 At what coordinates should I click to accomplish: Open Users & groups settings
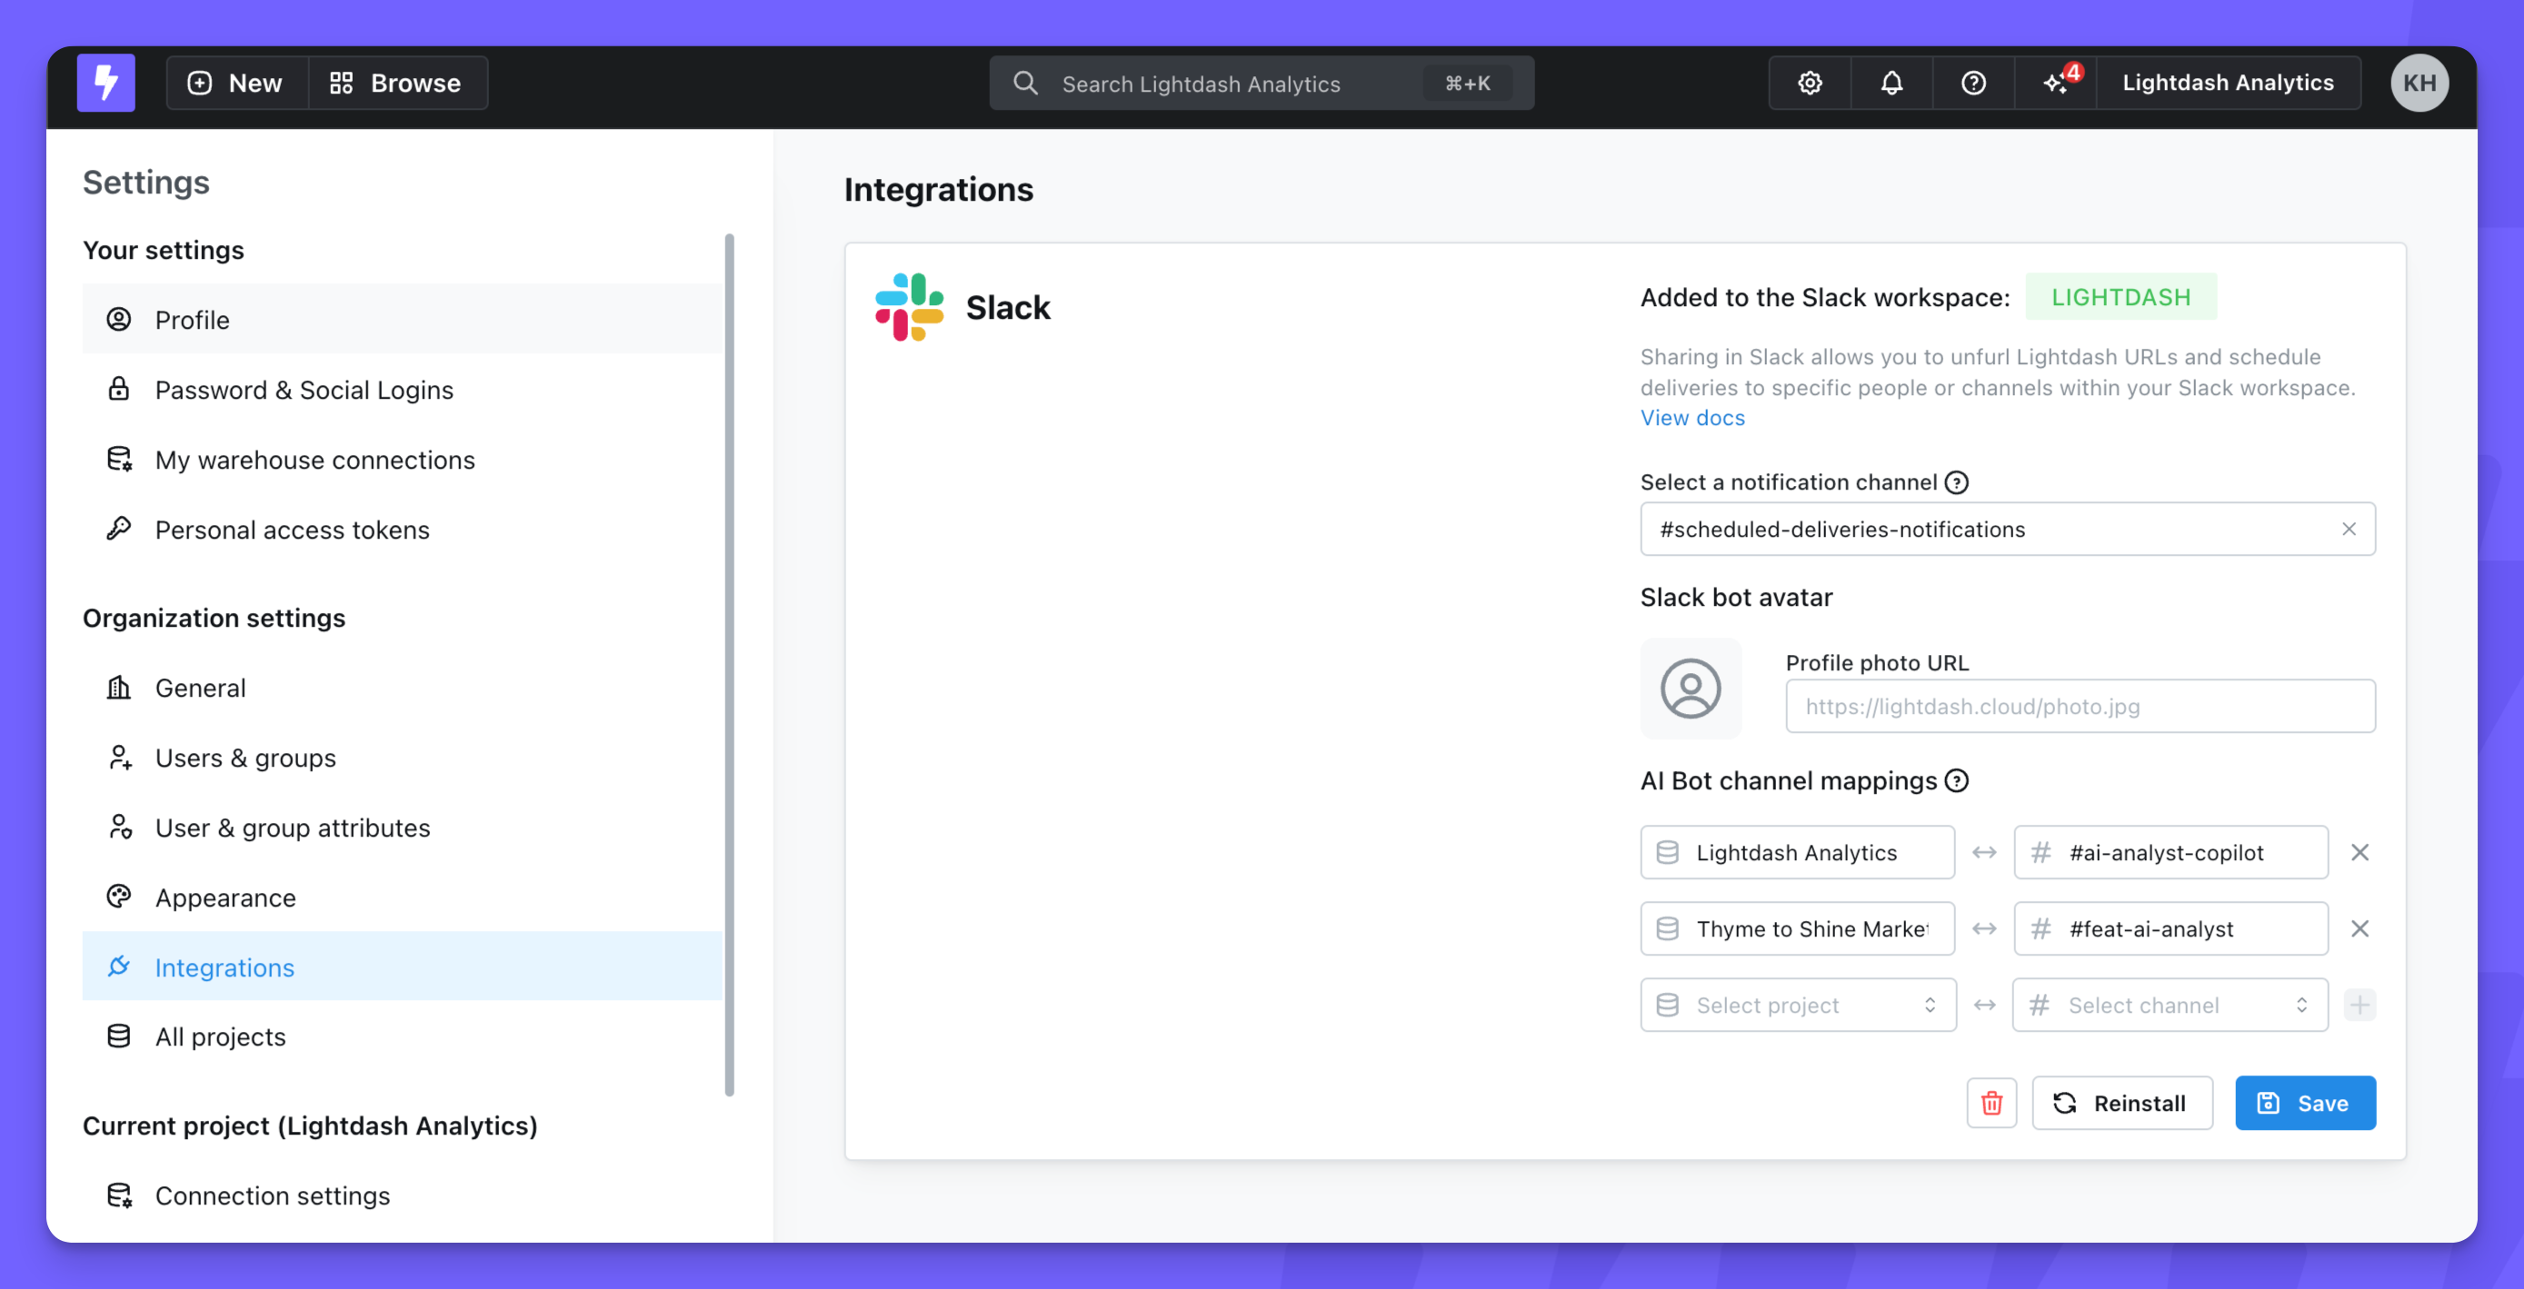point(245,759)
